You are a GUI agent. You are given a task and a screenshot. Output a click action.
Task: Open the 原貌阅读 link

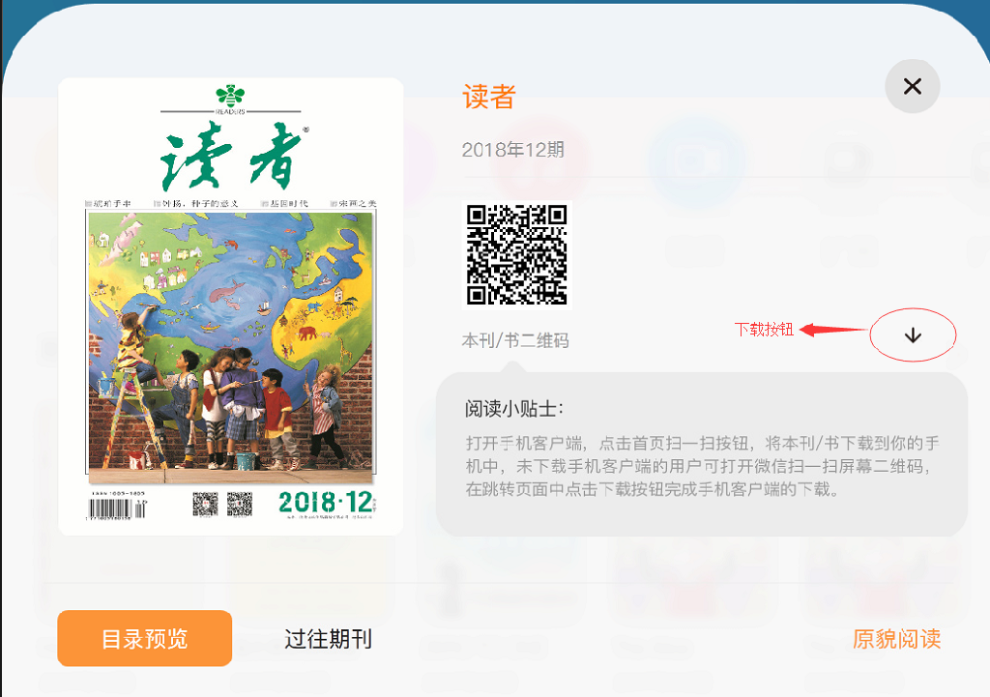(896, 639)
